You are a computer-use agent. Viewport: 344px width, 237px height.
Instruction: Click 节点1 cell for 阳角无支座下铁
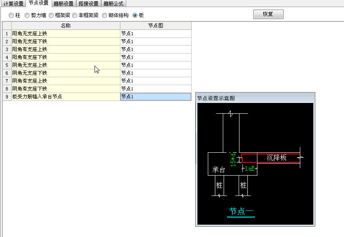pyautogui.click(x=155, y=42)
